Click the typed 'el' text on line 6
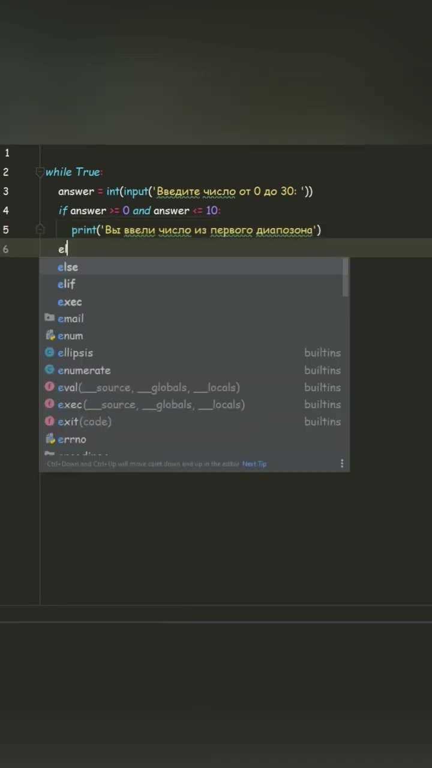This screenshot has height=768, width=432. (62, 249)
